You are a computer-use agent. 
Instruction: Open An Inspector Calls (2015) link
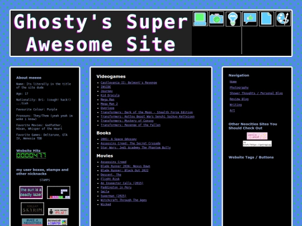click(122, 183)
